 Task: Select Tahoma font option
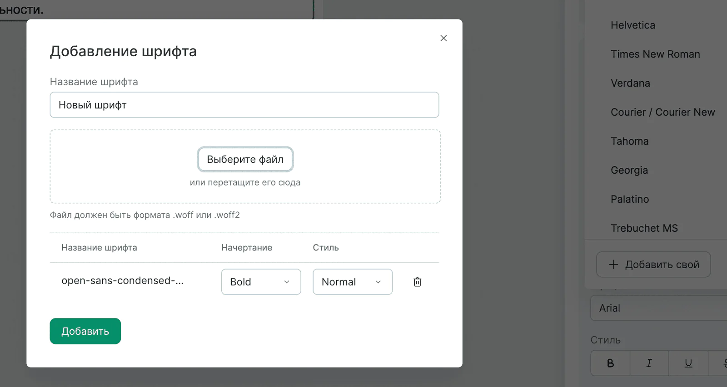coord(629,142)
